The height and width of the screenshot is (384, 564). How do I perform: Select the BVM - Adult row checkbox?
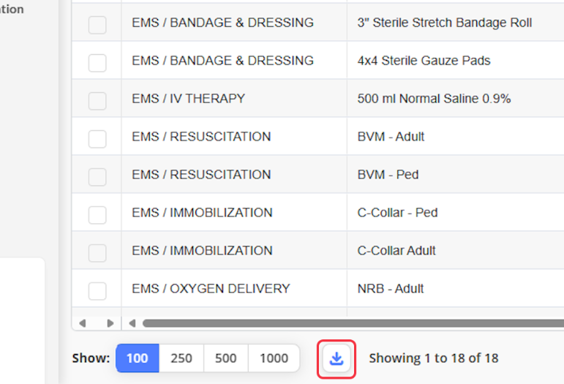(97, 138)
